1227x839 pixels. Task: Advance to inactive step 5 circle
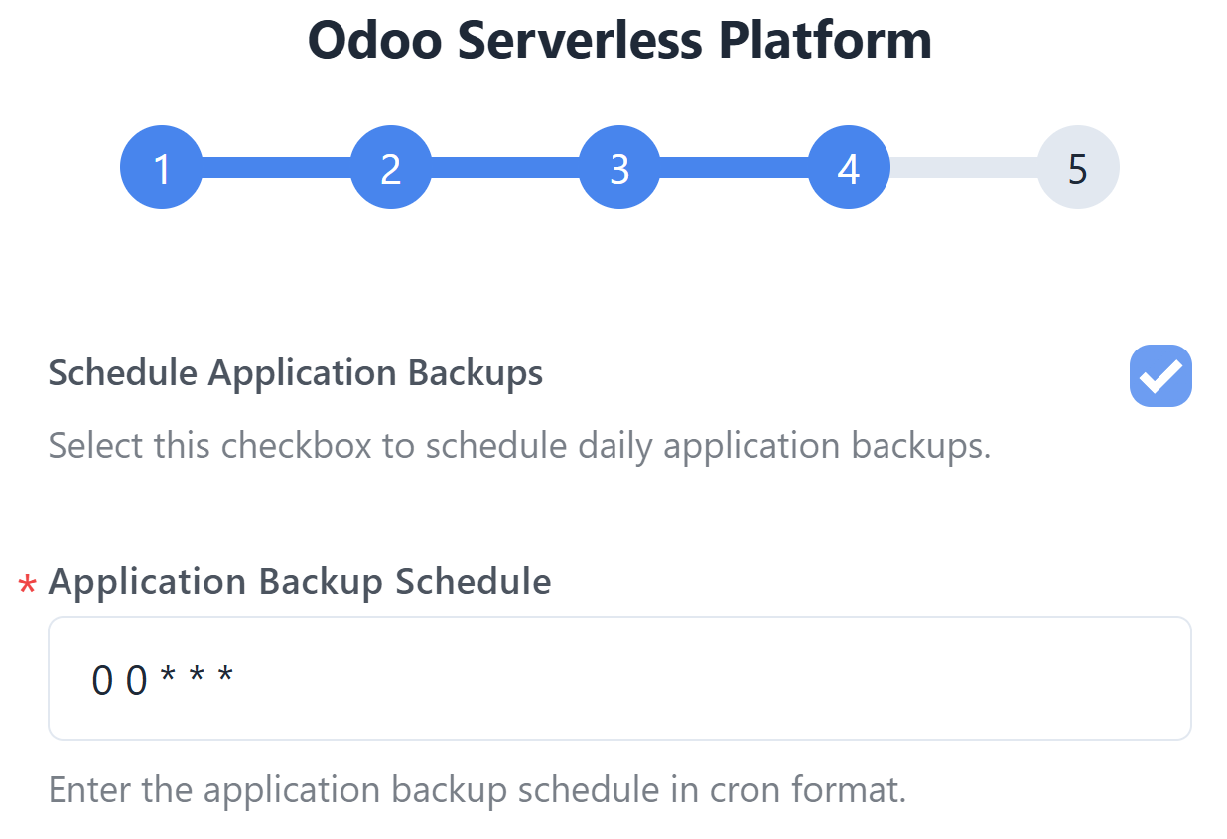(1078, 168)
